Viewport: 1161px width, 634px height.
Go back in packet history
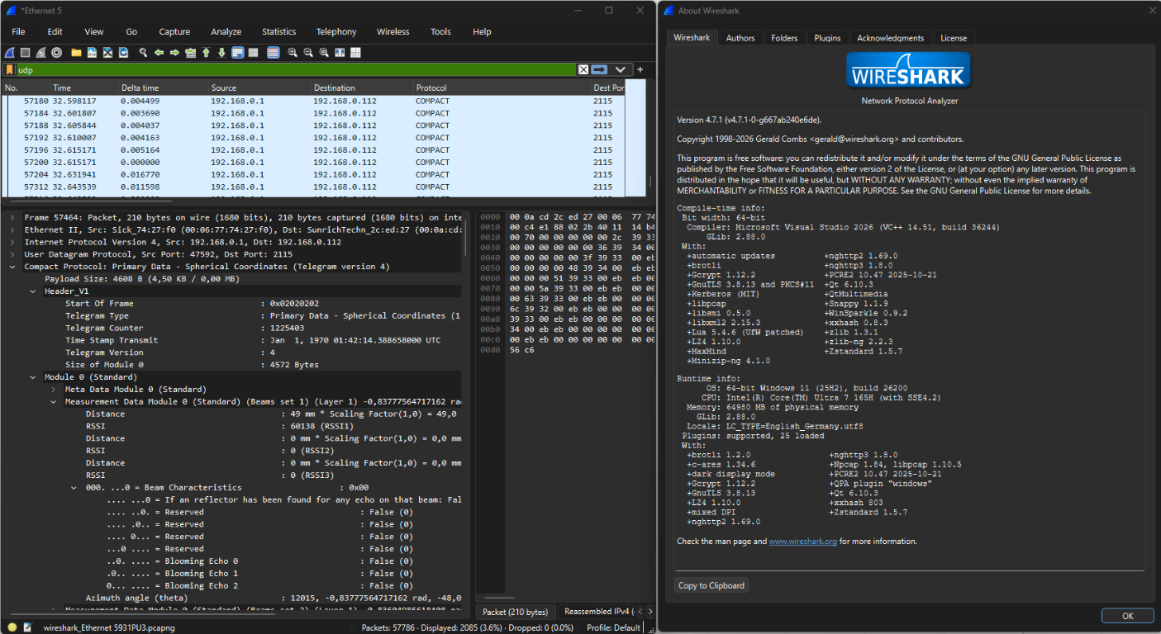click(x=159, y=53)
